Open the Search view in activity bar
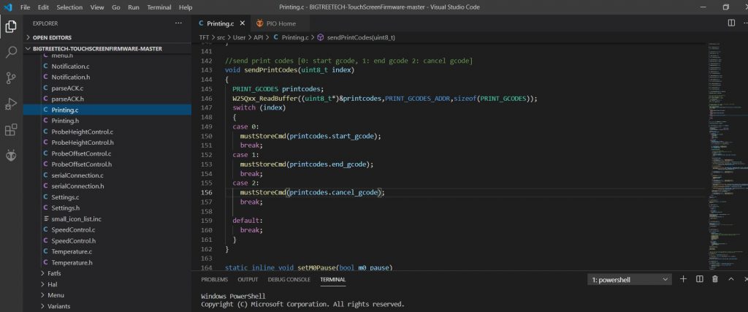Screen dimensions: 748x312 (x=11, y=53)
